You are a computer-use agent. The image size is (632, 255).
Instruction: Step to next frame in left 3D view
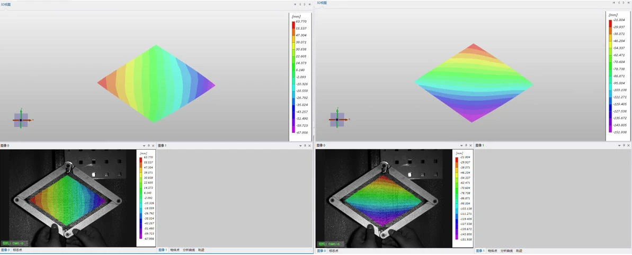tap(305, 4)
